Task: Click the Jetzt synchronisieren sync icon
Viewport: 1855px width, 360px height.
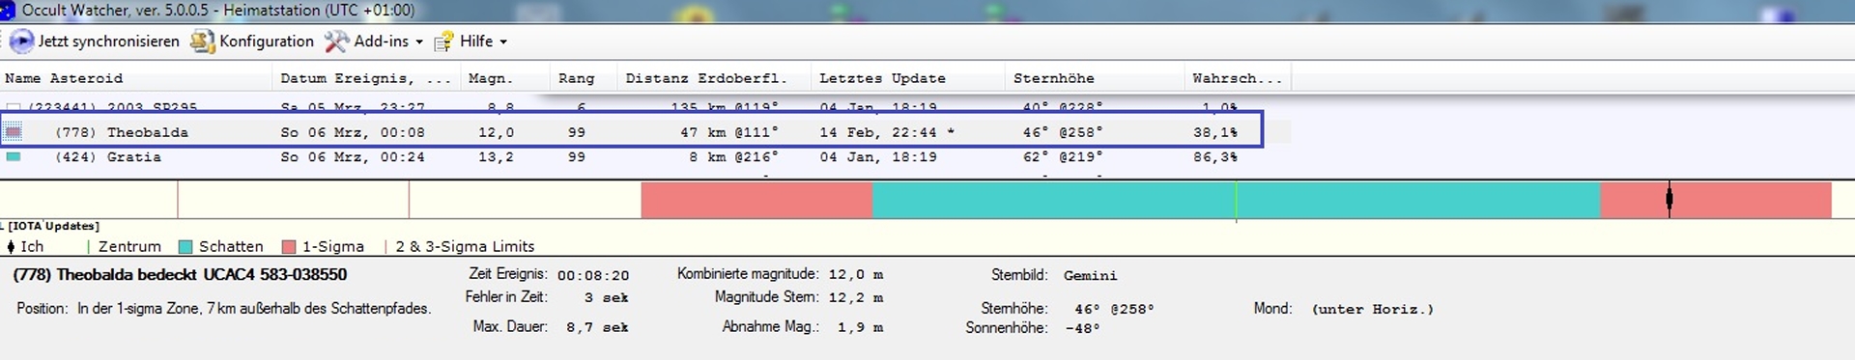Action: pos(20,42)
